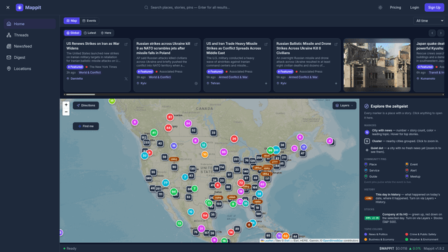Click the $MAPPIT ticker in status bar
The height and width of the screenshot is (252, 448).
(386, 248)
